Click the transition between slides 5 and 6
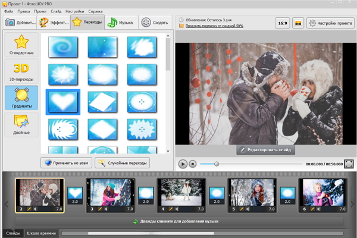This screenshot has height=238, width=357. click(x=287, y=195)
